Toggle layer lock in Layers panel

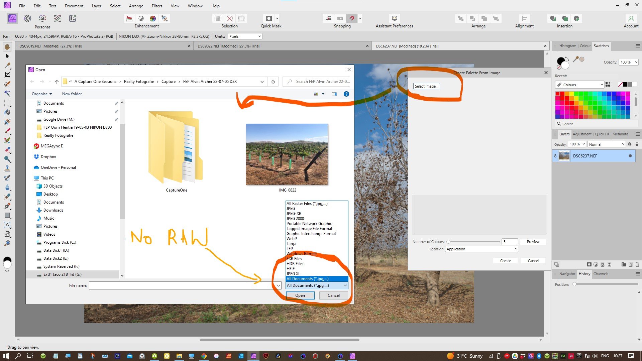637,144
